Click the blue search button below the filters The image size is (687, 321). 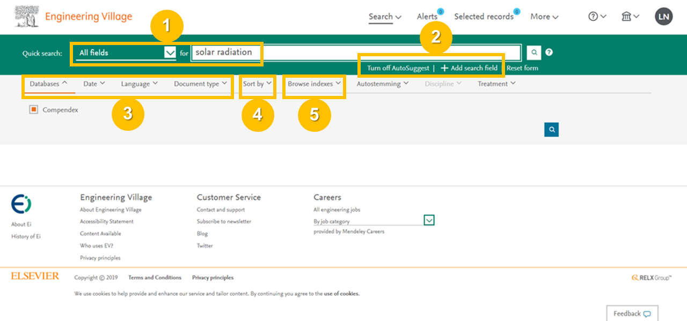551,129
